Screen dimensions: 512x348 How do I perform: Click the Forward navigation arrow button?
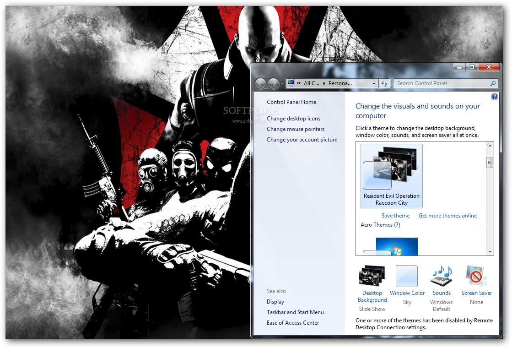[x=273, y=84]
